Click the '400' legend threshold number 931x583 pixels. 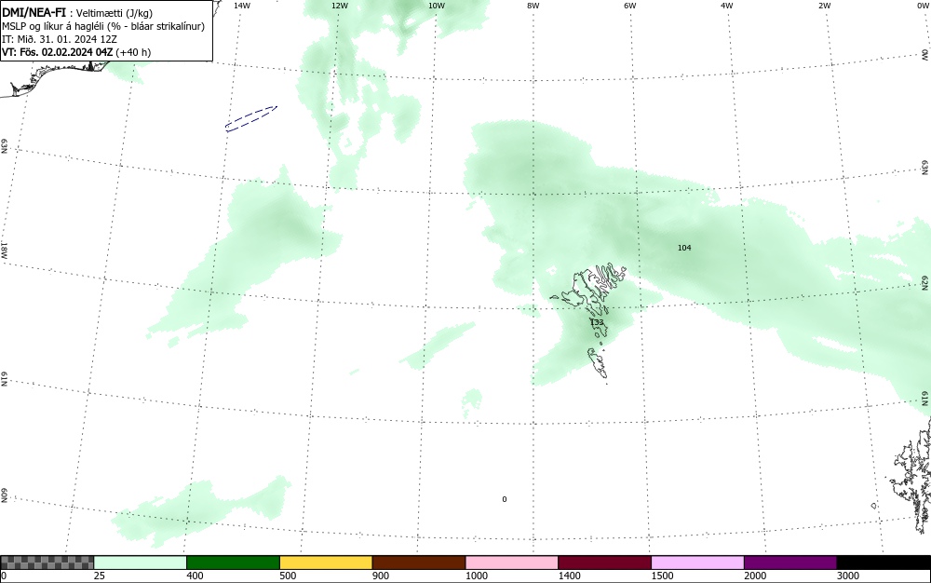(195, 576)
